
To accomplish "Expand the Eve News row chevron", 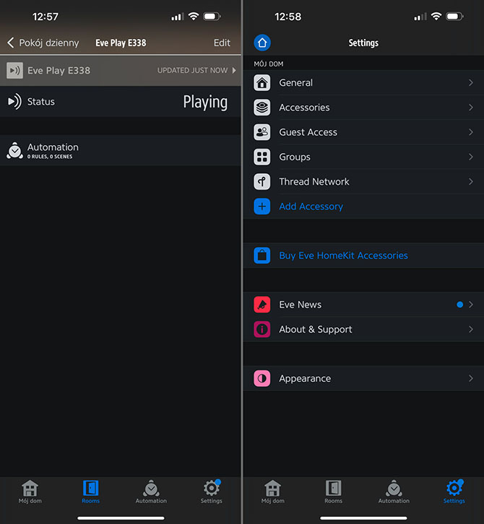I will pyautogui.click(x=471, y=305).
